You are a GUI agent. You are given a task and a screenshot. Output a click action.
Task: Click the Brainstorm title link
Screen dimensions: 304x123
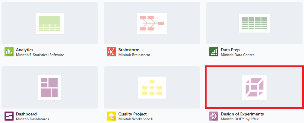click(129, 50)
